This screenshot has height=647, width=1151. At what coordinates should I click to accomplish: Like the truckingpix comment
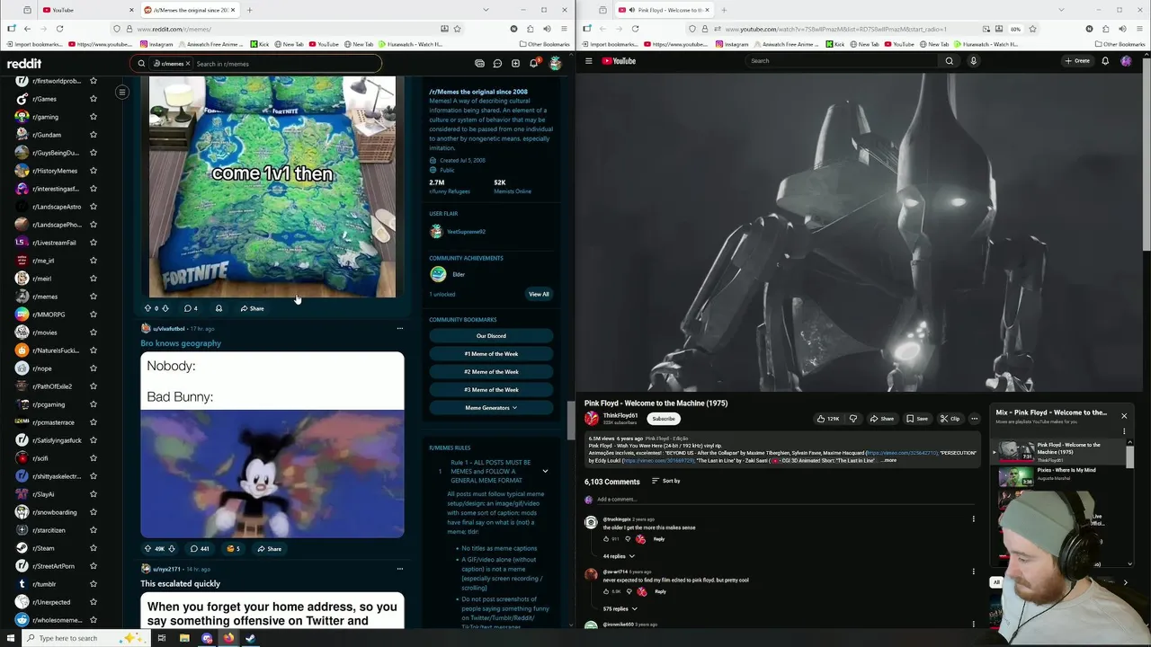coord(606,539)
